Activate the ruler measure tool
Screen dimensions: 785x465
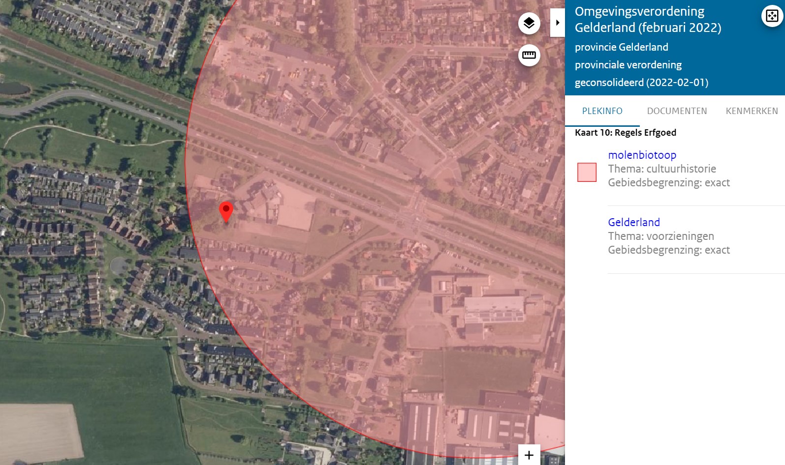click(x=529, y=55)
